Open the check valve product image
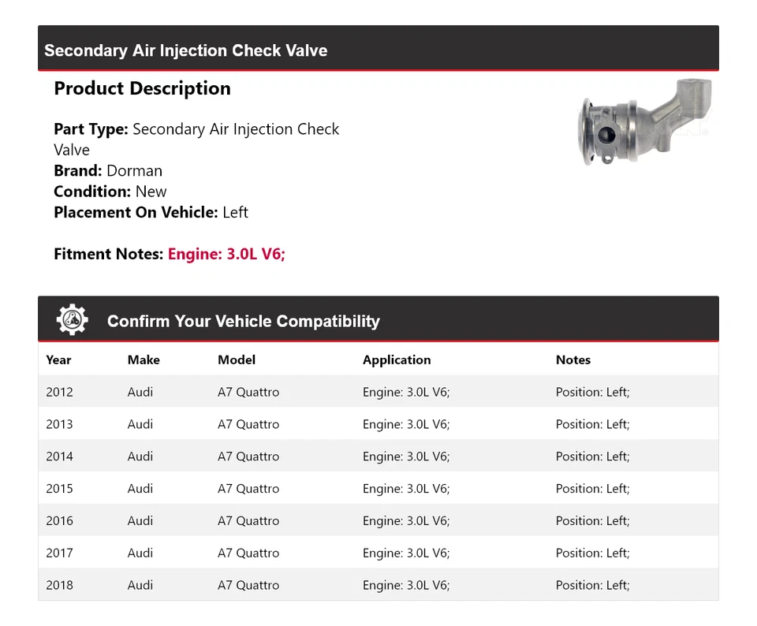 [x=644, y=121]
